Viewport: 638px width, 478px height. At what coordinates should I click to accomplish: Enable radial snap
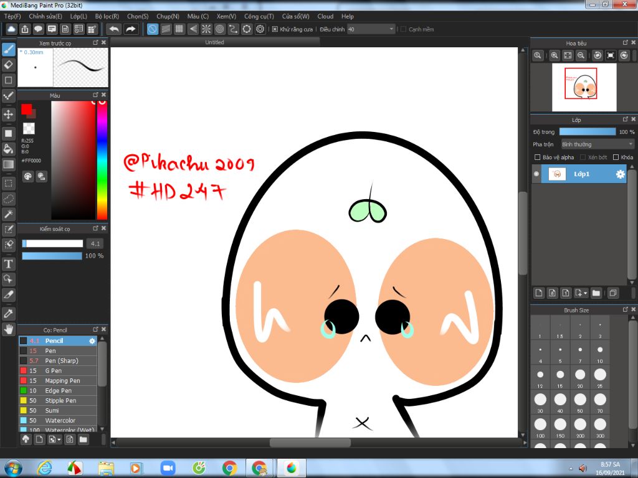point(206,29)
